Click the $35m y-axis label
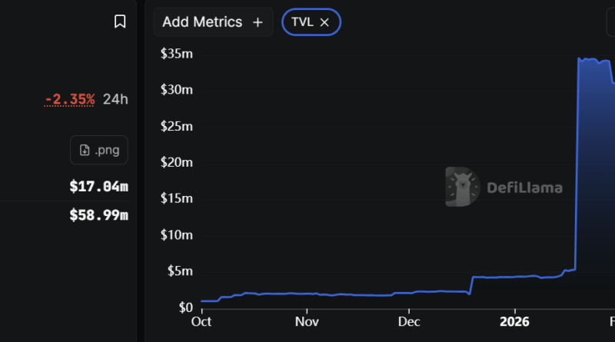The height and width of the screenshot is (342, 615). coord(177,53)
